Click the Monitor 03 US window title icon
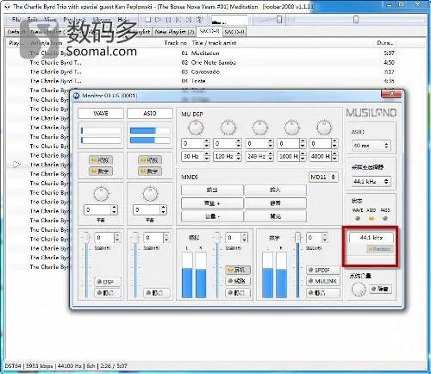This screenshot has width=431, height=374. (76, 96)
